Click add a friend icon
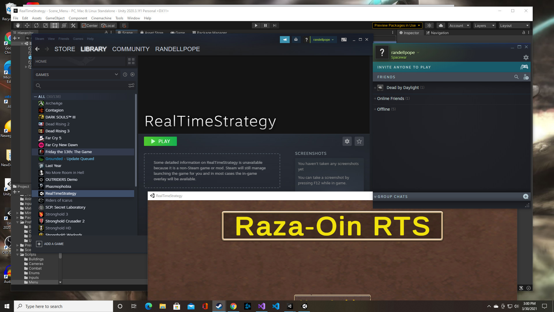The width and height of the screenshot is (554, 312). pos(526,77)
